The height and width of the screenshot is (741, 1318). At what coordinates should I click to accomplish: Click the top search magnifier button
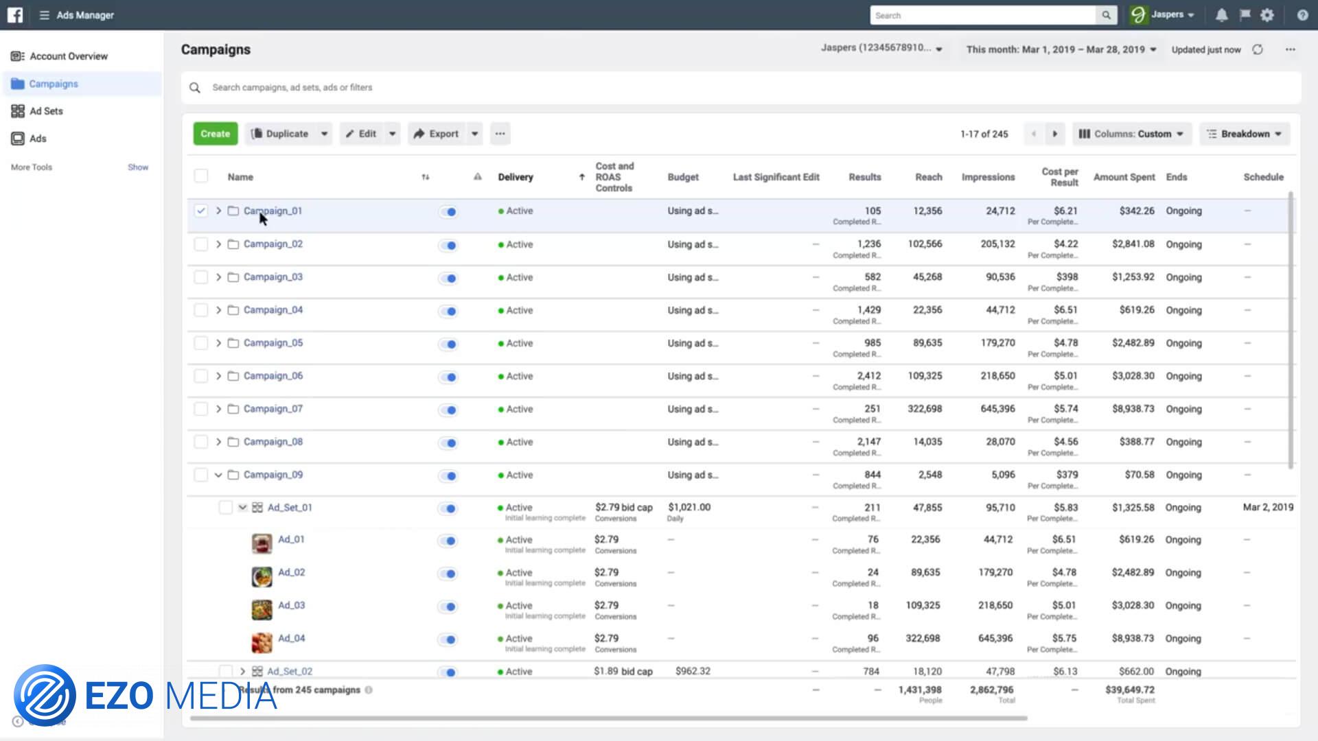1106,15
